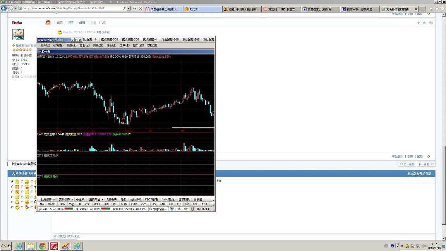446x251 pixels.
Task: Click the page vertical scrollbar down arrow
Action: (x=444, y=238)
